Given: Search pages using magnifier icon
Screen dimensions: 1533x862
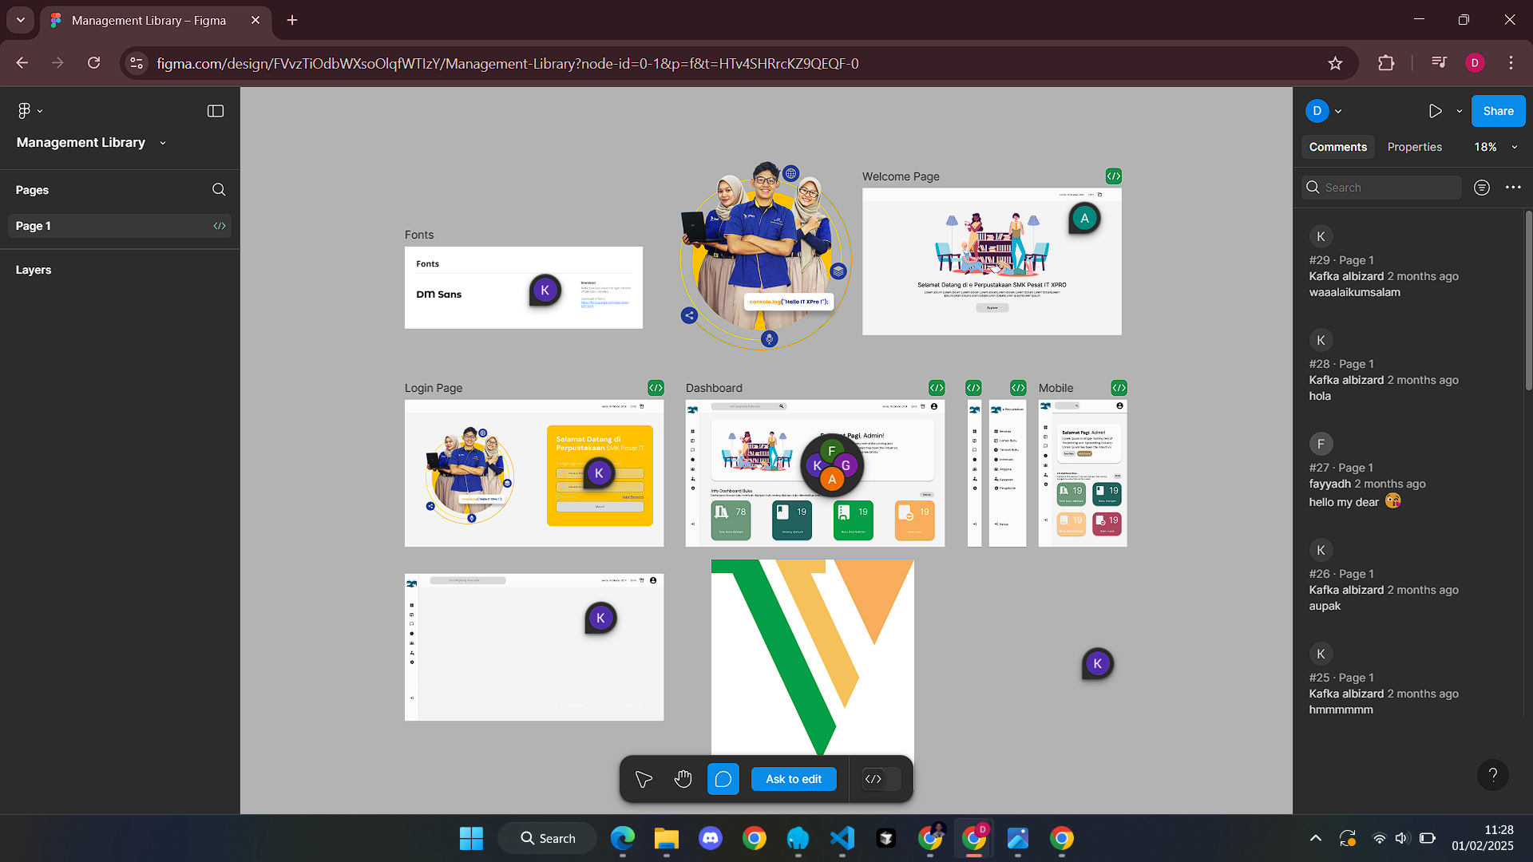Looking at the screenshot, I should click(x=219, y=190).
